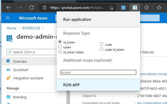Click the Response Type label

[x=77, y=33]
